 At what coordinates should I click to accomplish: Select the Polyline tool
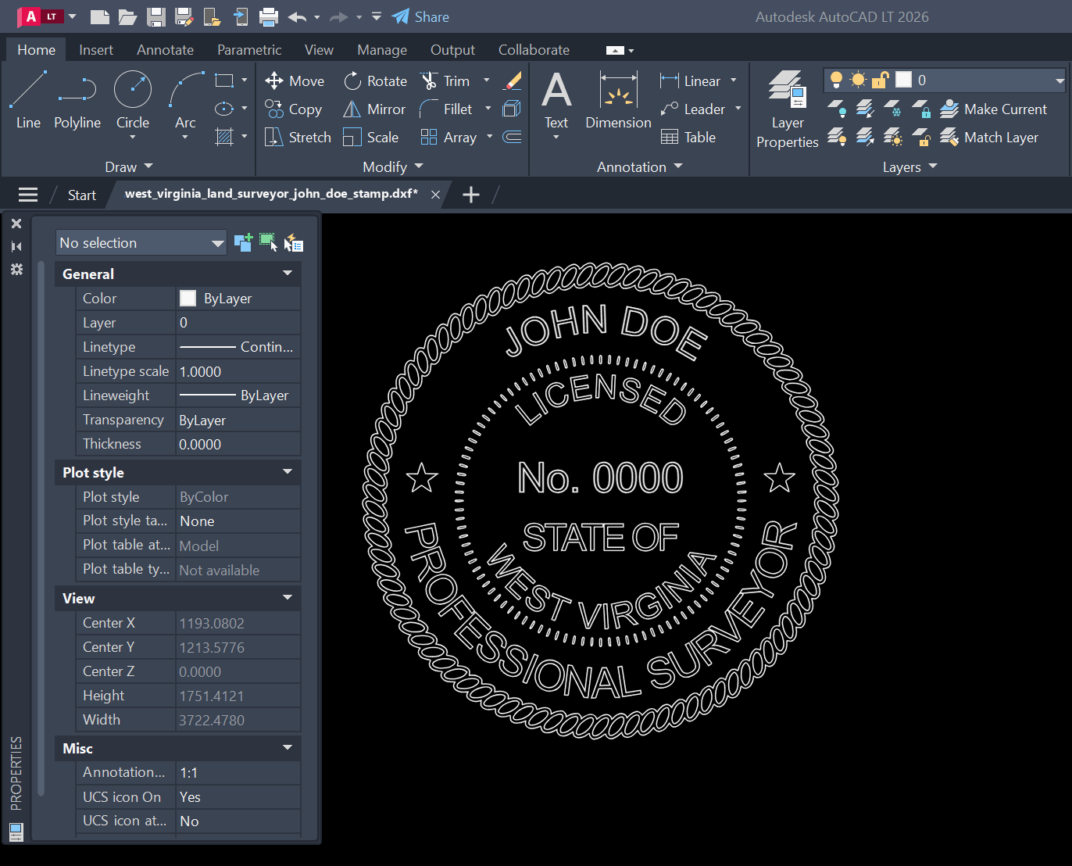(x=77, y=100)
